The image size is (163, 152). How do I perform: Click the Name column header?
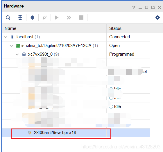(x=54, y=28)
